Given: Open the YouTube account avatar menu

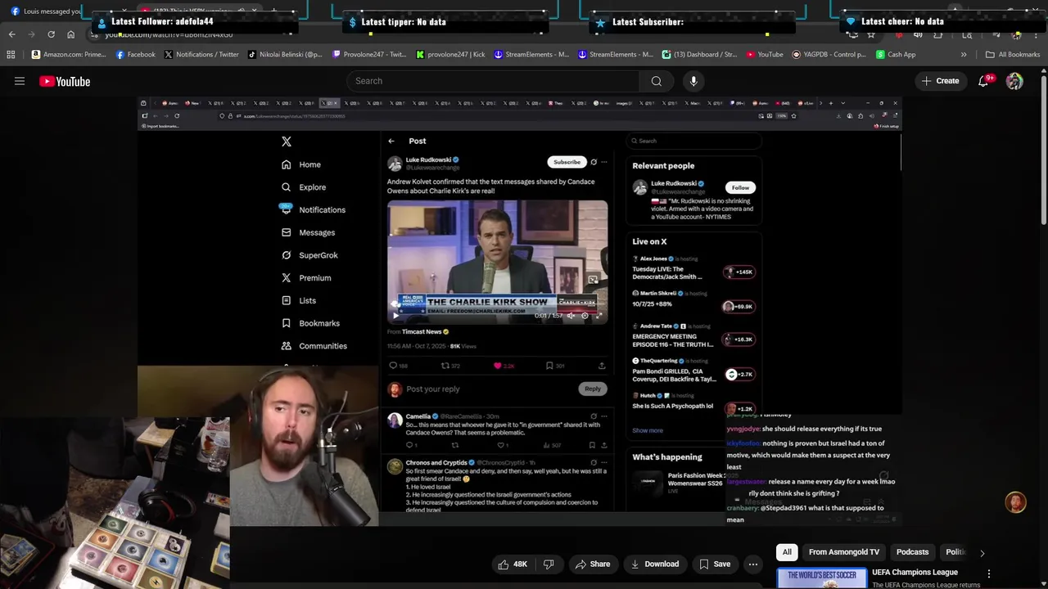Looking at the screenshot, I should [1014, 81].
